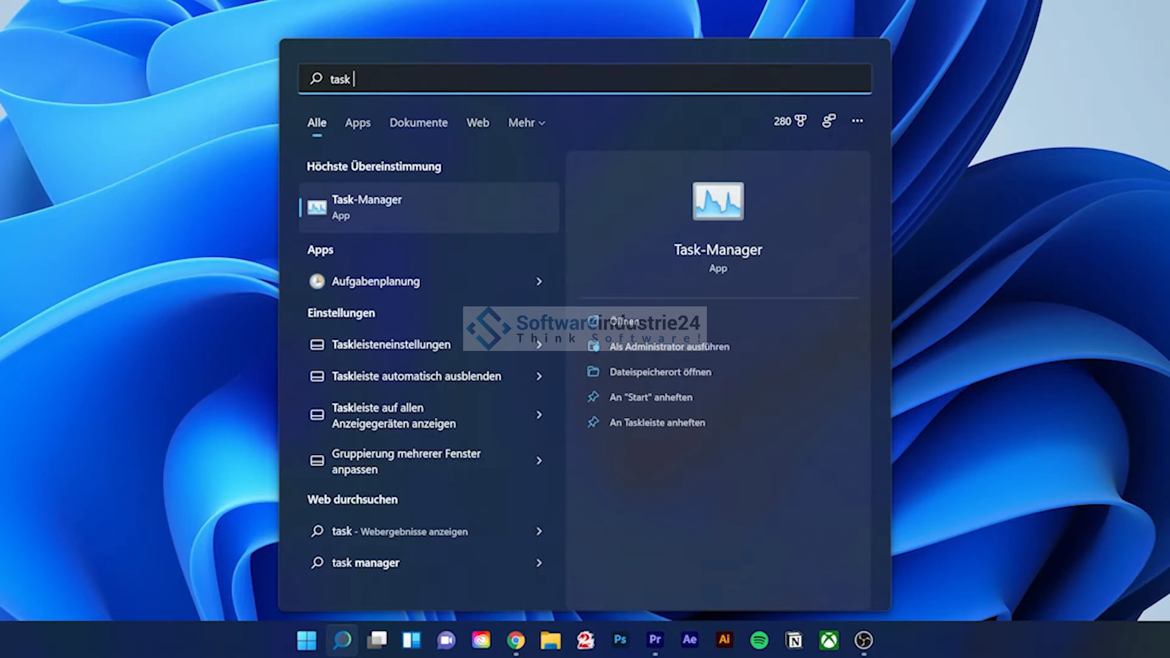
Task: Switch to the Apps search tab
Action: tap(358, 123)
